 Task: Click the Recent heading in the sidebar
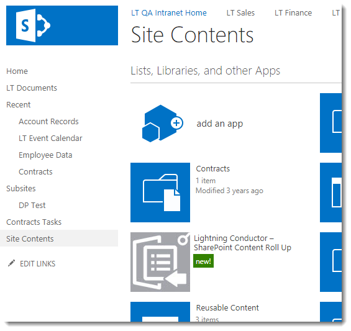19,105
